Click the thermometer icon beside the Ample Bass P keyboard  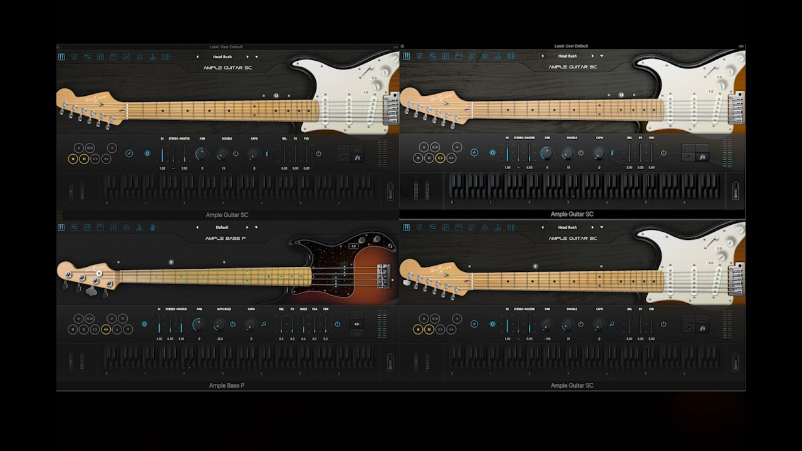tap(390, 361)
